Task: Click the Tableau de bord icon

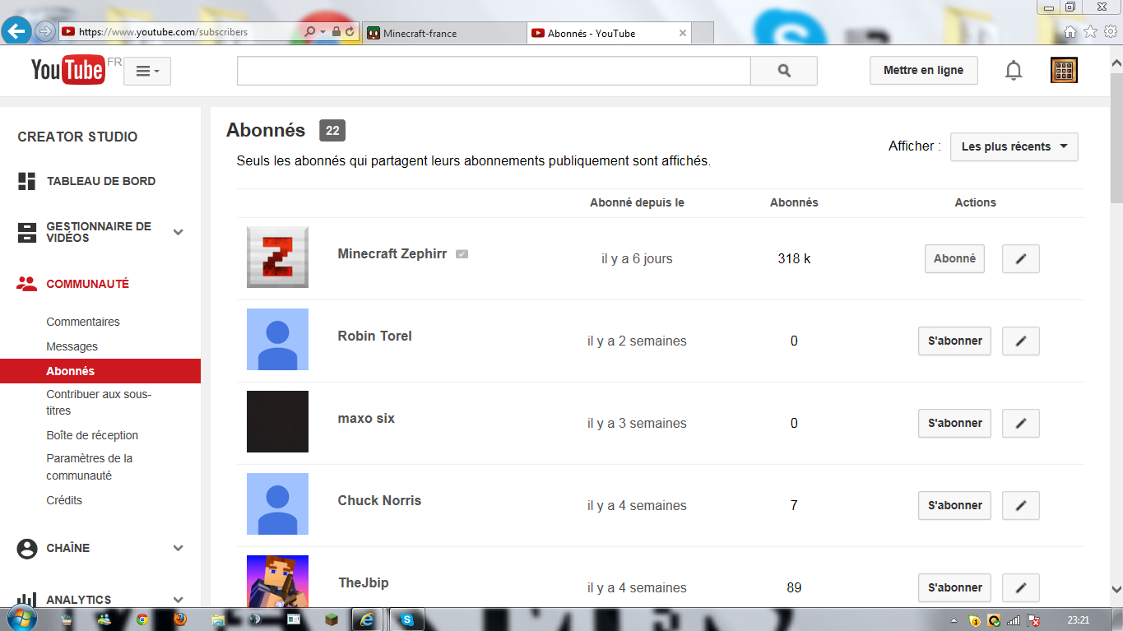Action: pos(27,181)
